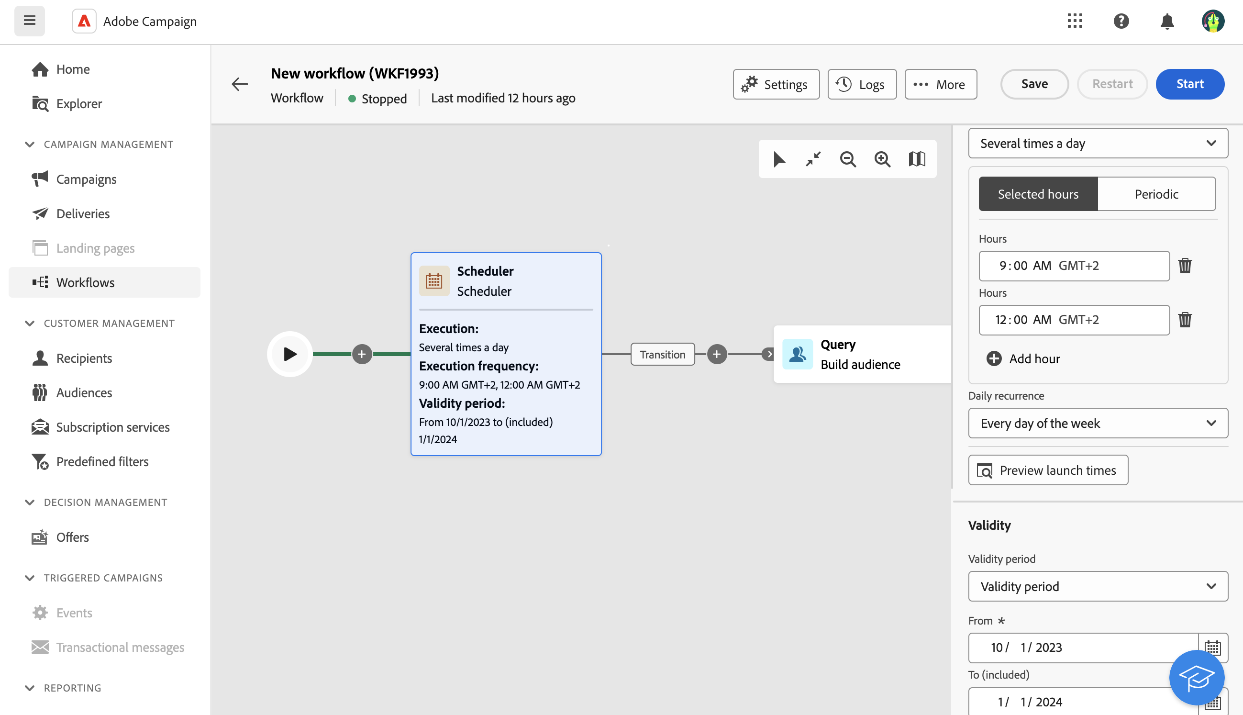The image size is (1243, 715).
Task: Switch to Periodic mode
Action: click(x=1156, y=194)
